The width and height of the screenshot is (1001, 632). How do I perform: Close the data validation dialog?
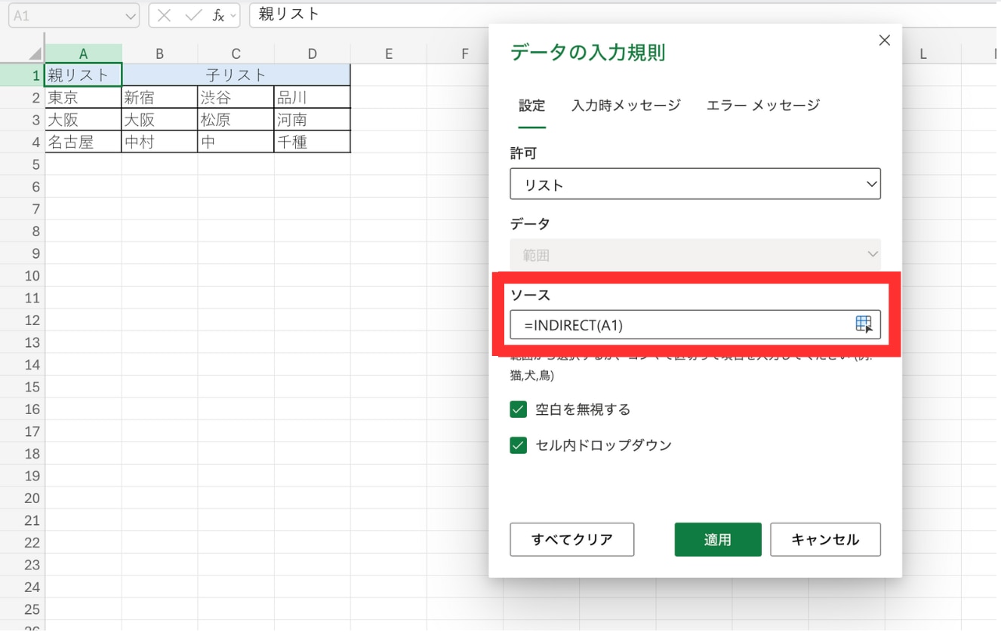(885, 41)
